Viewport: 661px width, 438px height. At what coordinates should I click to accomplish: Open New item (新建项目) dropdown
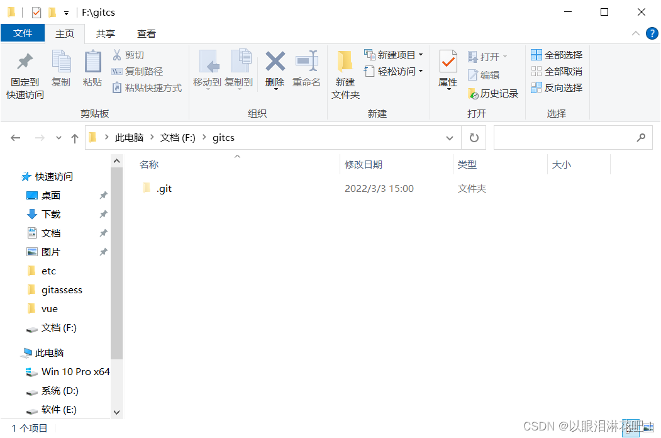click(394, 55)
